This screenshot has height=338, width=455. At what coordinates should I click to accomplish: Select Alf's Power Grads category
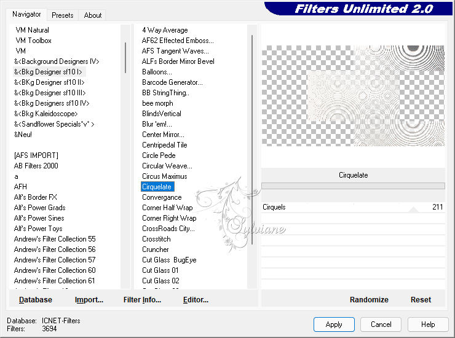(x=40, y=208)
